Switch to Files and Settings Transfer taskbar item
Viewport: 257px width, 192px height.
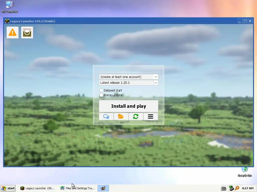78,188
